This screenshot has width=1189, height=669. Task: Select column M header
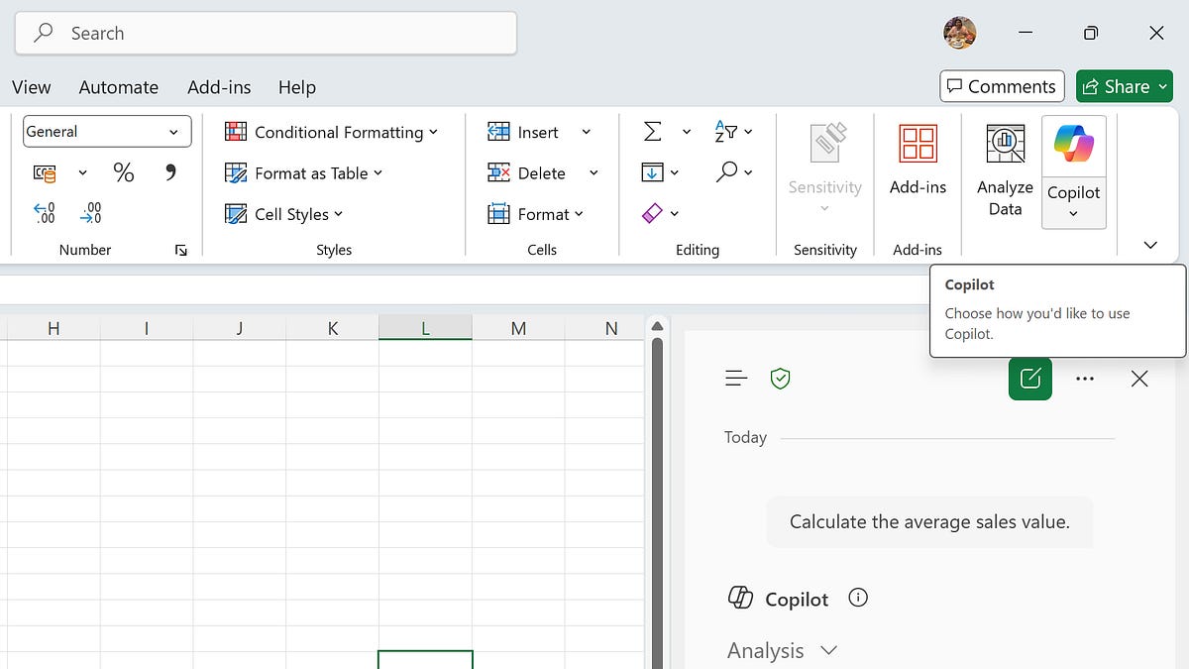(x=518, y=328)
